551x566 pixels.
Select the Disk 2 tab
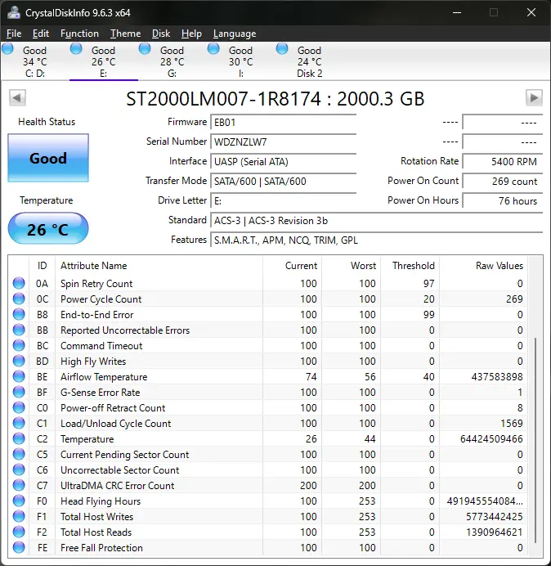pos(309,61)
